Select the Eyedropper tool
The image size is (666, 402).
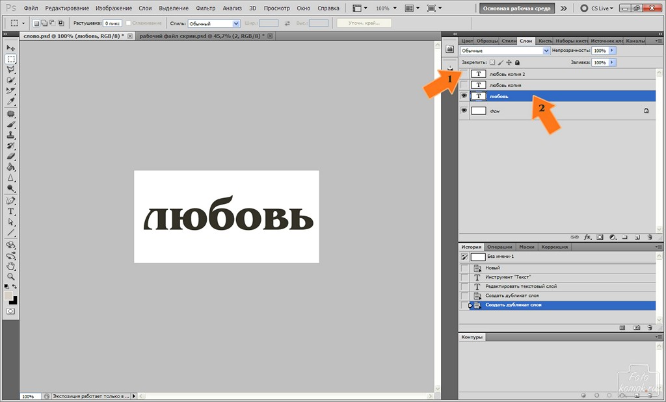10,101
